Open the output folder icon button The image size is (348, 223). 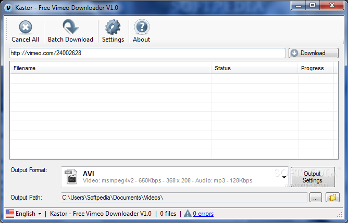332,198
